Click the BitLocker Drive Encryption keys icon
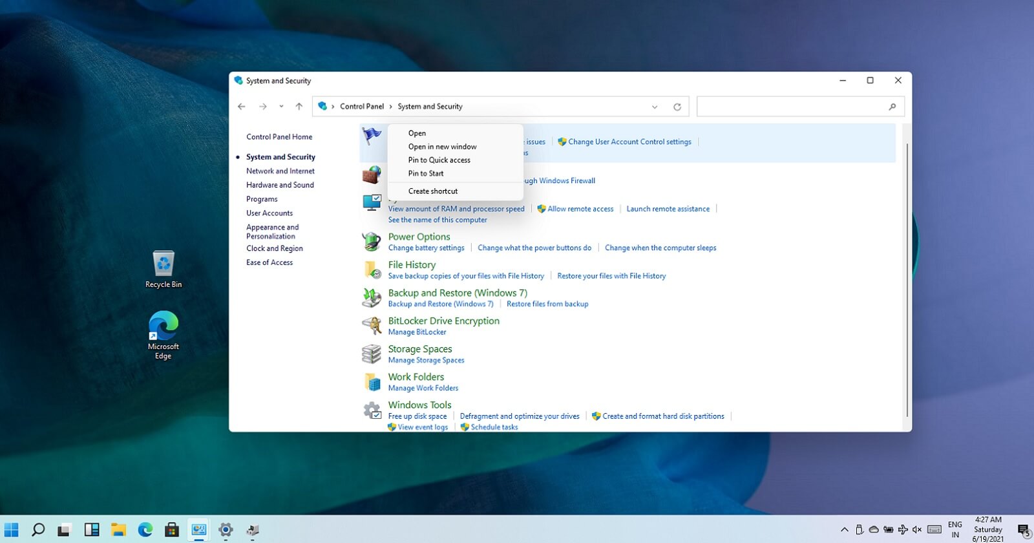 (372, 325)
